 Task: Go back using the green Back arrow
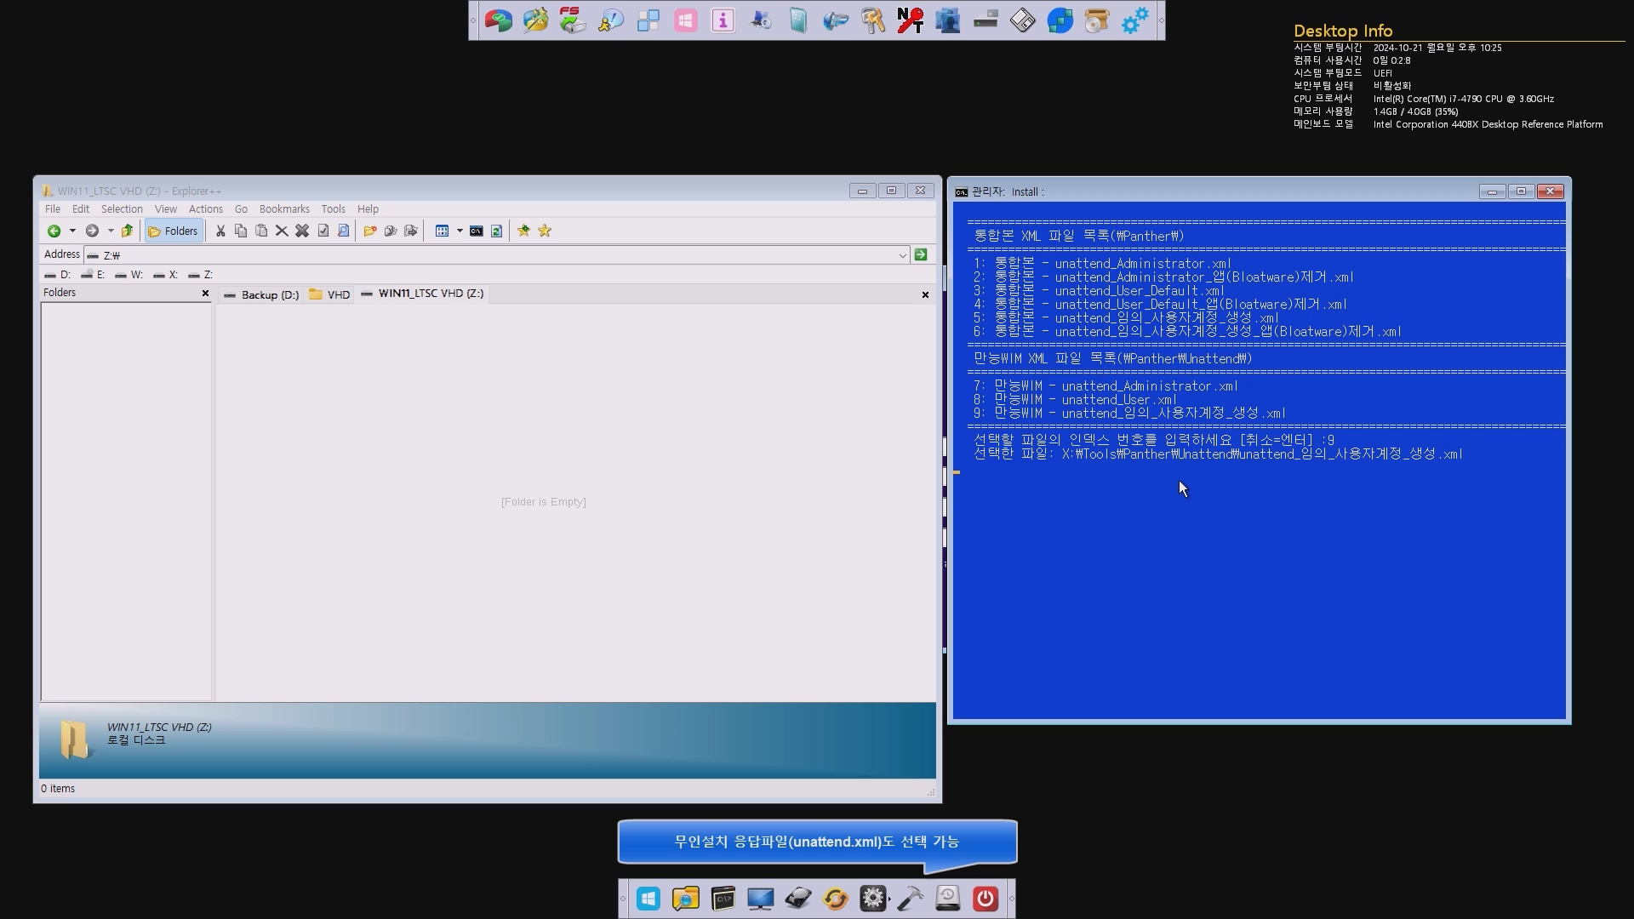54,231
